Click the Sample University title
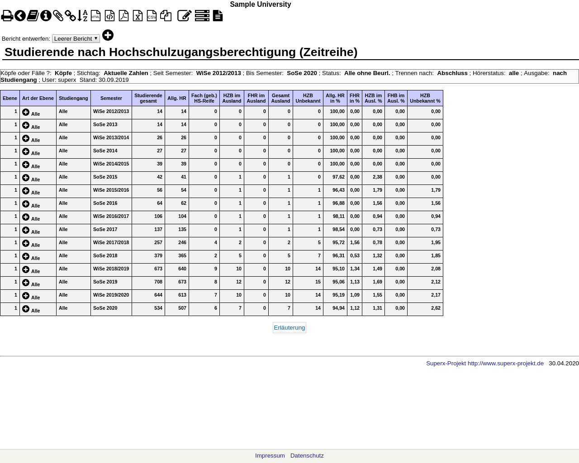The image size is (579, 463). [261, 5]
